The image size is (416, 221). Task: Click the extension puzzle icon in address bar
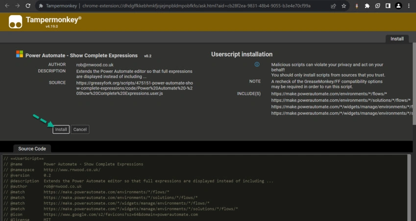click(x=41, y=6)
